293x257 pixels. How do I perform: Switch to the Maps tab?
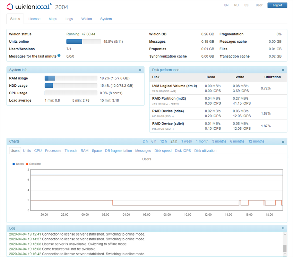pos(53,19)
